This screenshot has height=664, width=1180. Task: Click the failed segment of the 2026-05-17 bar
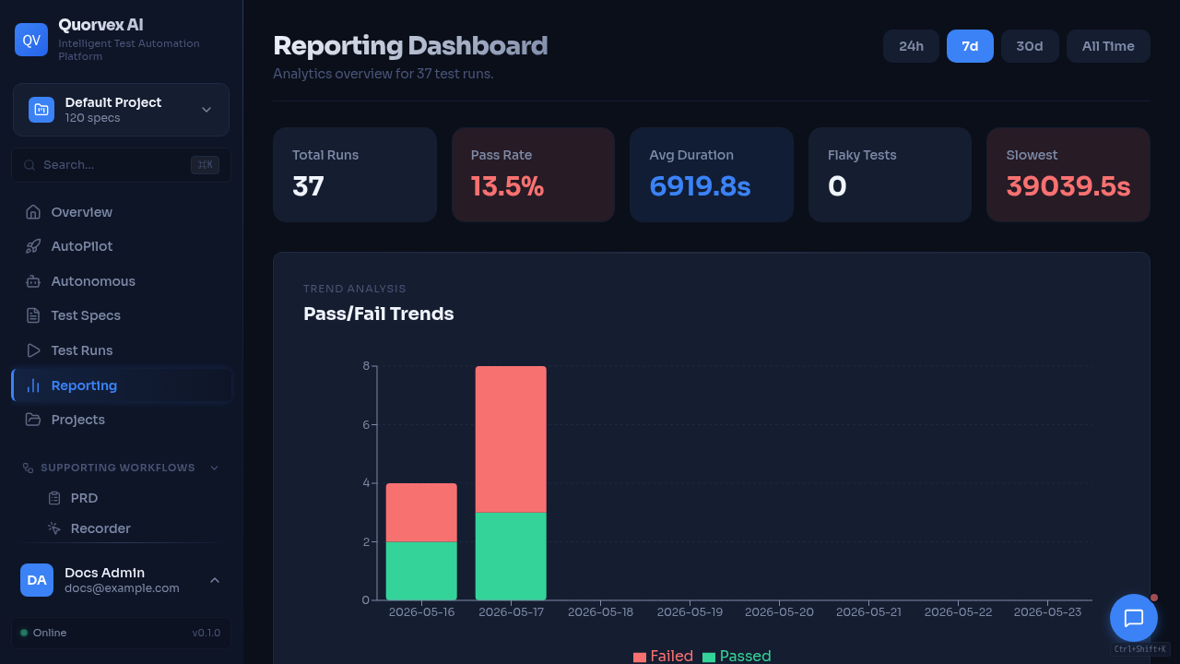pyautogui.click(x=511, y=439)
